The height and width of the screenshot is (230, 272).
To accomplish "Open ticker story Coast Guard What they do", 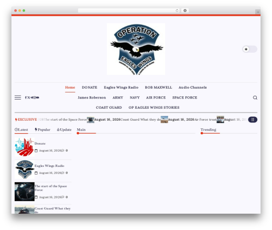I will [x=140, y=120].
